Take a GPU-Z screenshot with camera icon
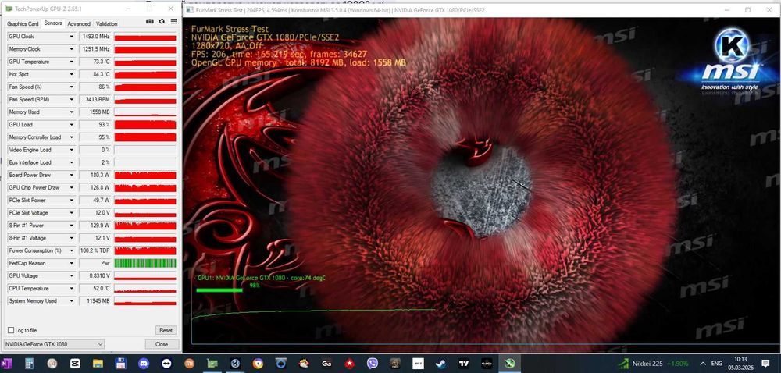 (150, 21)
